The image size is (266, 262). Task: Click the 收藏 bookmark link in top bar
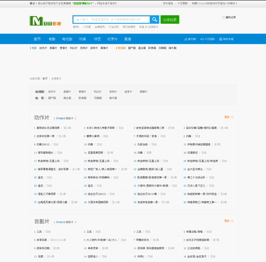pyautogui.click(x=215, y=3)
